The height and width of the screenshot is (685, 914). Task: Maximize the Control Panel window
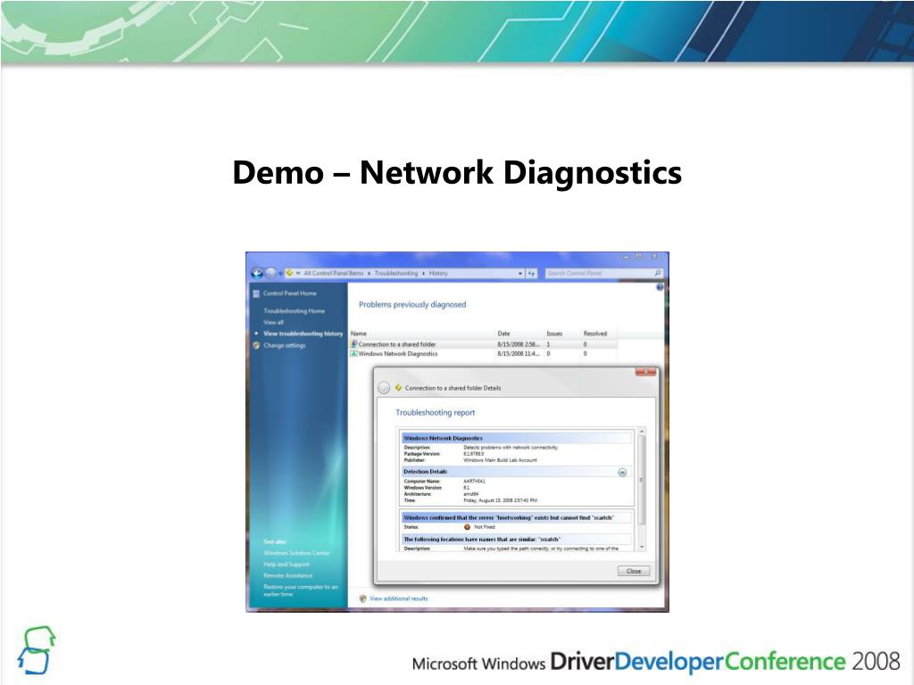coord(639,257)
